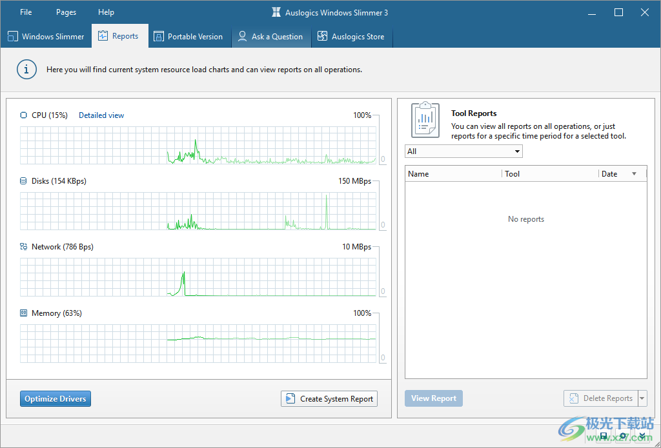Open the Portable Version tab
Viewport: 661px width, 448px height.
click(188, 37)
